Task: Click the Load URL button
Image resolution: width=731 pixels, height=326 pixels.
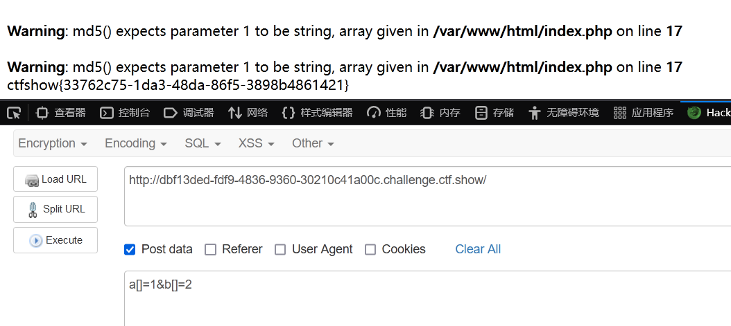Action: click(x=55, y=179)
